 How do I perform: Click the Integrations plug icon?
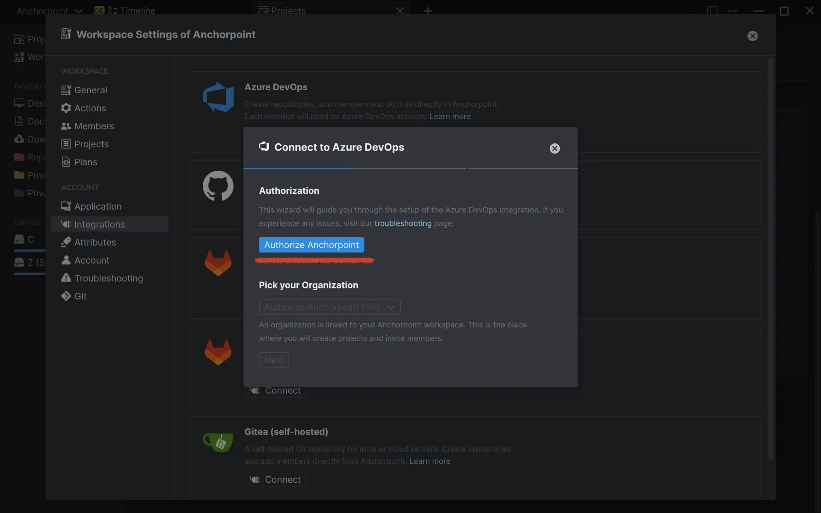(x=66, y=224)
